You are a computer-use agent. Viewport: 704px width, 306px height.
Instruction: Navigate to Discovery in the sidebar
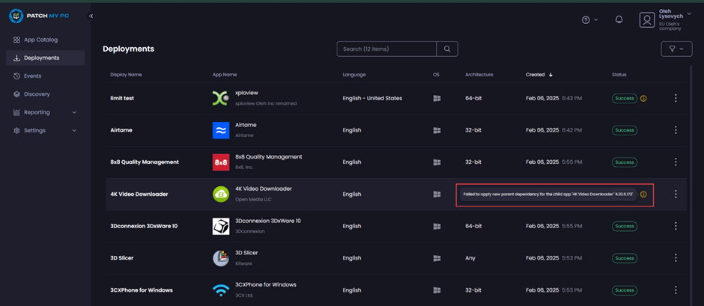tap(37, 94)
